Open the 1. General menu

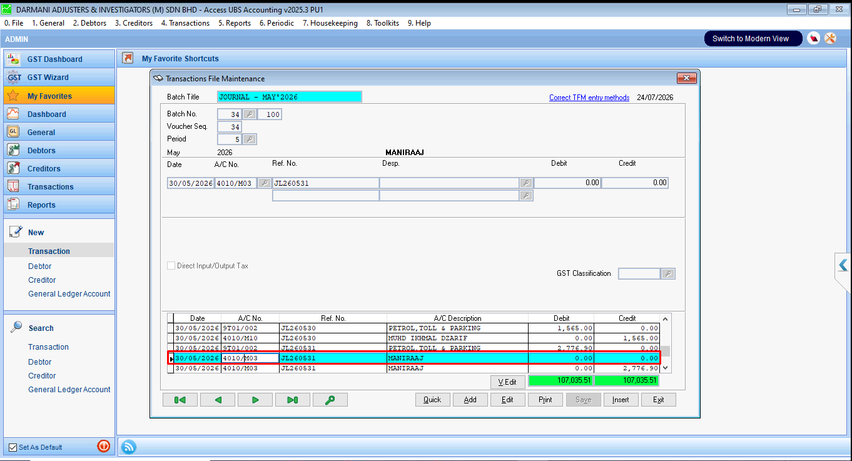(x=48, y=23)
